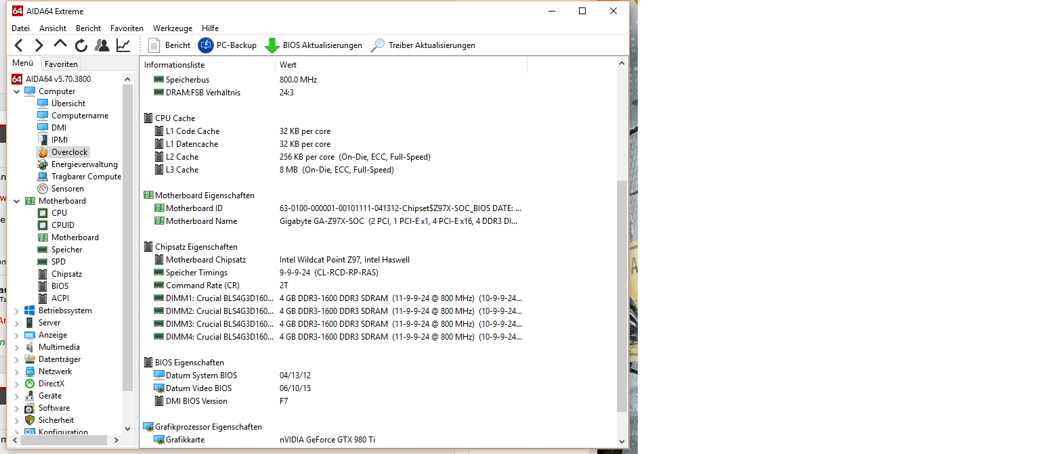The width and height of the screenshot is (1040, 454).
Task: Click the SPD memory icon in tree
Action: click(x=43, y=262)
